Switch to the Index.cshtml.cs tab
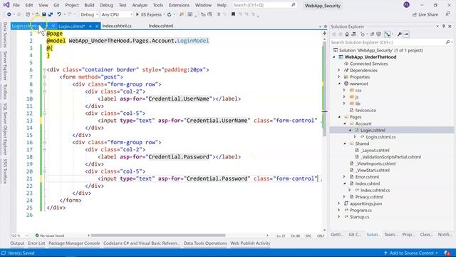456x257 pixels. pyautogui.click(x=117, y=26)
